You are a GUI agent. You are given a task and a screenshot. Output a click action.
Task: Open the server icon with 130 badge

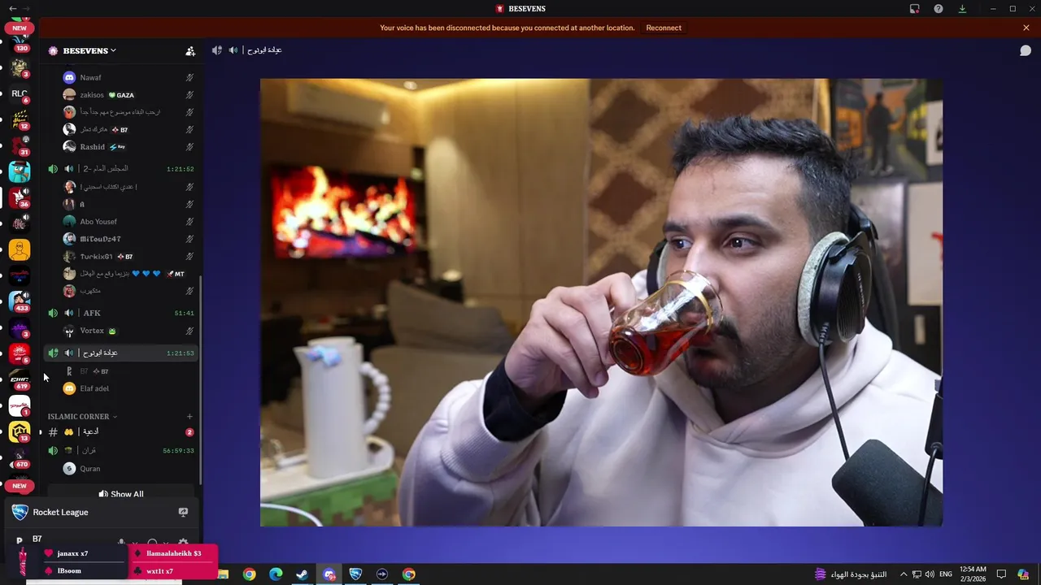20,43
